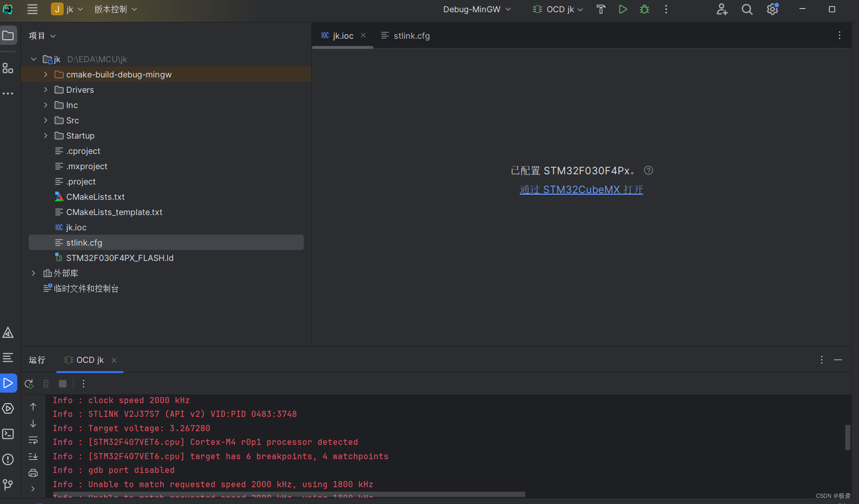Viewport: 859px width, 504px height.
Task: Open the Run tool window icon
Action: [8, 383]
